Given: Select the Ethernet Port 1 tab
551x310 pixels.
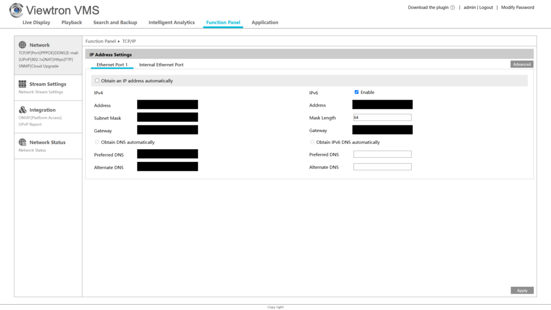Looking at the screenshot, I should pyautogui.click(x=112, y=65).
